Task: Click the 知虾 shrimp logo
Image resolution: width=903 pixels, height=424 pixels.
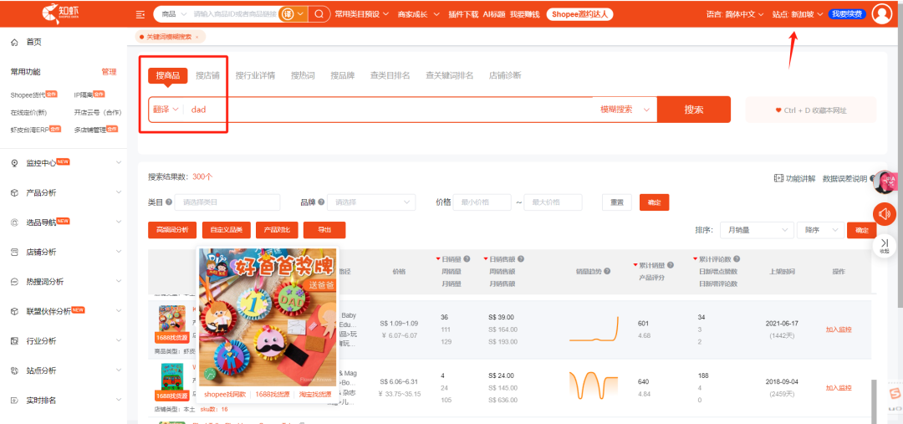Action: coord(59,13)
